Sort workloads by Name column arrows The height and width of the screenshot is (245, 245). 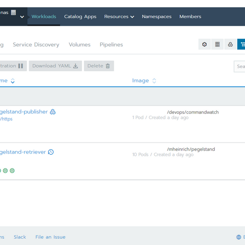pyautogui.click(x=13, y=81)
